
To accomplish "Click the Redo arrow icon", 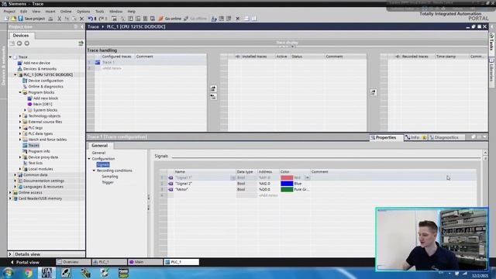I will [x=102, y=19].
